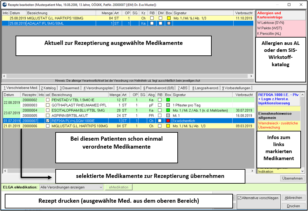Click green Box swatch in ESCITALOPRAM row
Image resolution: width=308 pixels, height=211 pixels.
168,110
